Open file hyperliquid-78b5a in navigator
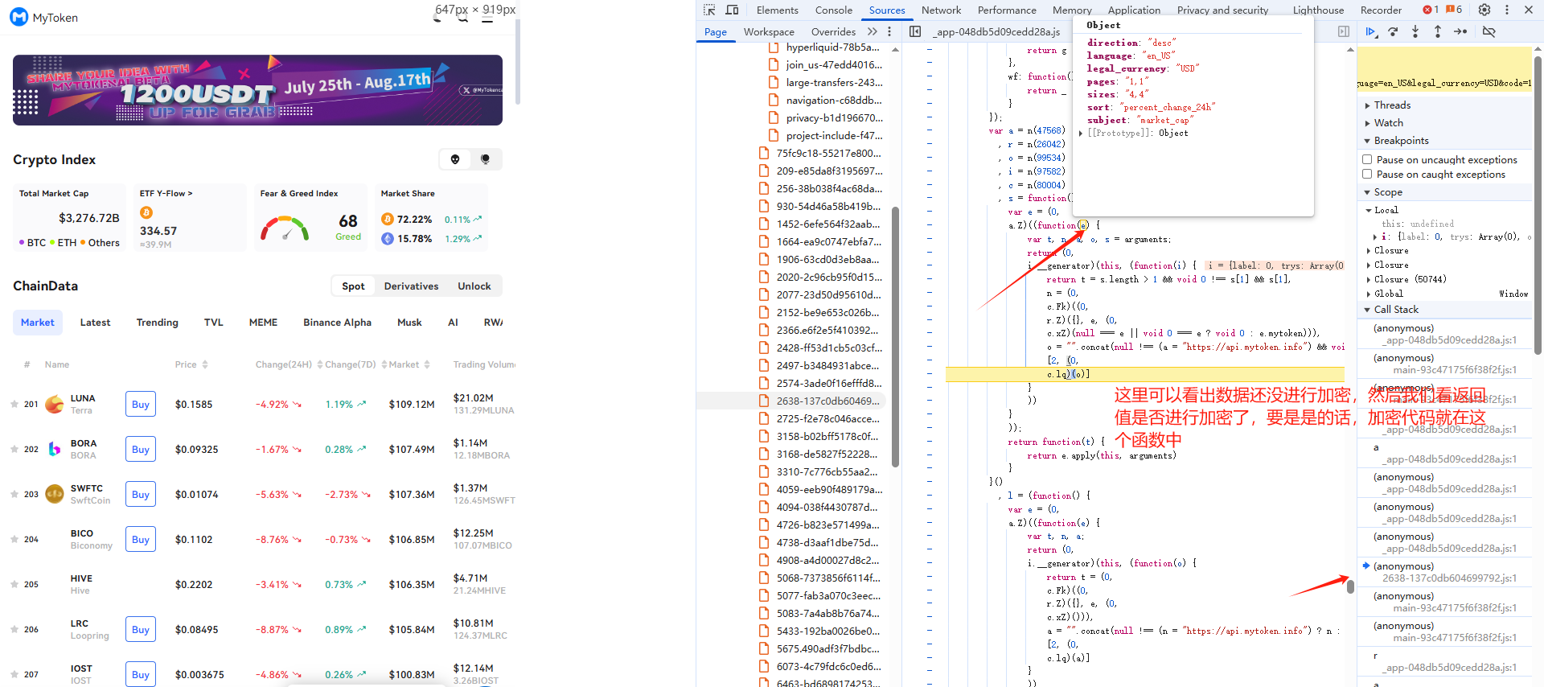 [833, 47]
